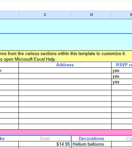
Task: Click the upper light cyan title band
Action: pos(66,26)
